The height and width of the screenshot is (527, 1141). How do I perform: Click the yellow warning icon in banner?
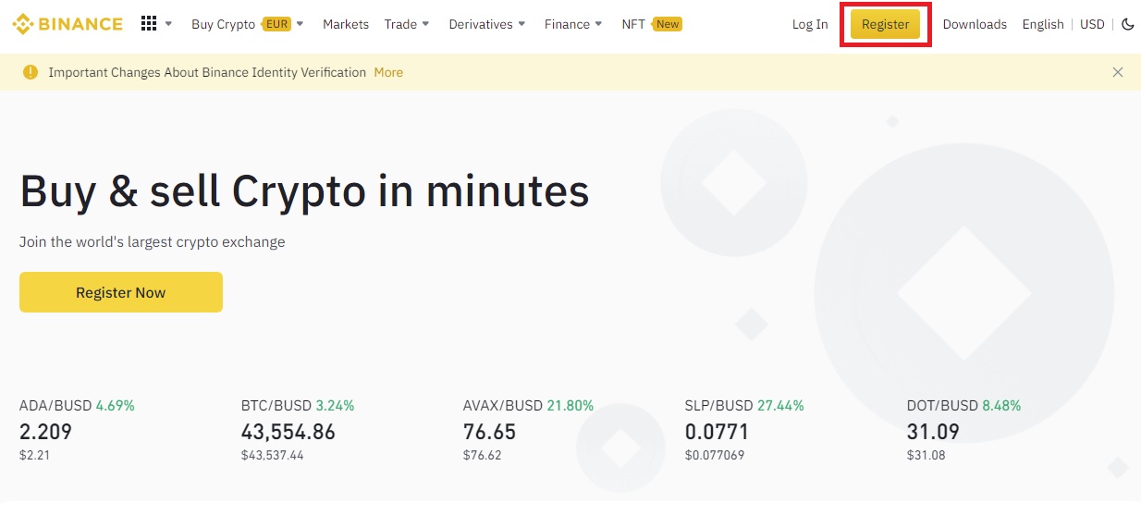31,72
